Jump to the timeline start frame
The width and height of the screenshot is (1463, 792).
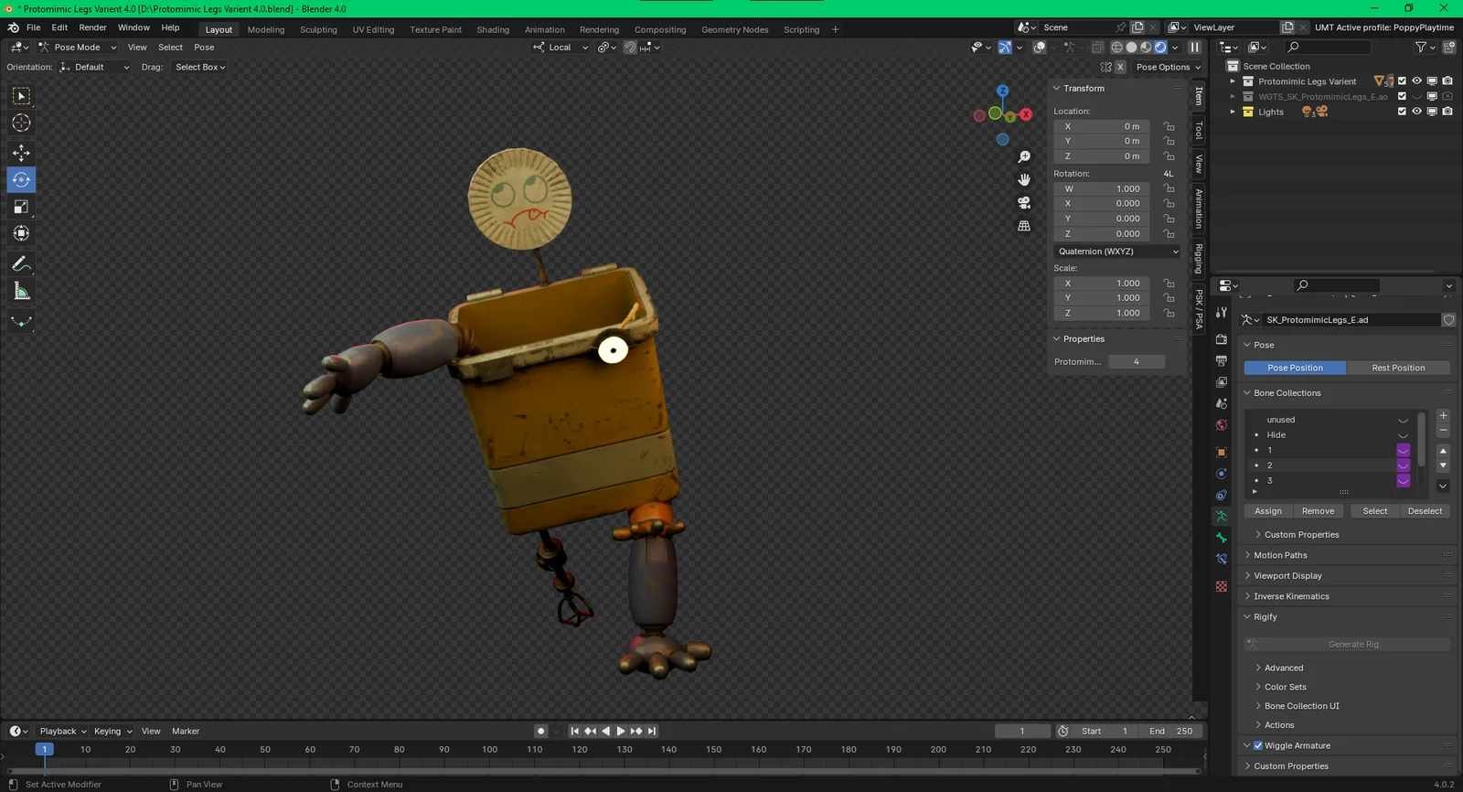pos(574,731)
